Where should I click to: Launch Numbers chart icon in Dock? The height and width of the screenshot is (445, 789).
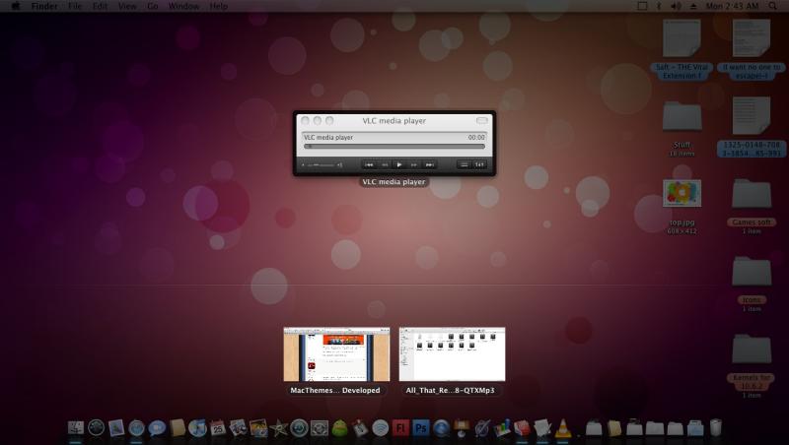tap(502, 428)
